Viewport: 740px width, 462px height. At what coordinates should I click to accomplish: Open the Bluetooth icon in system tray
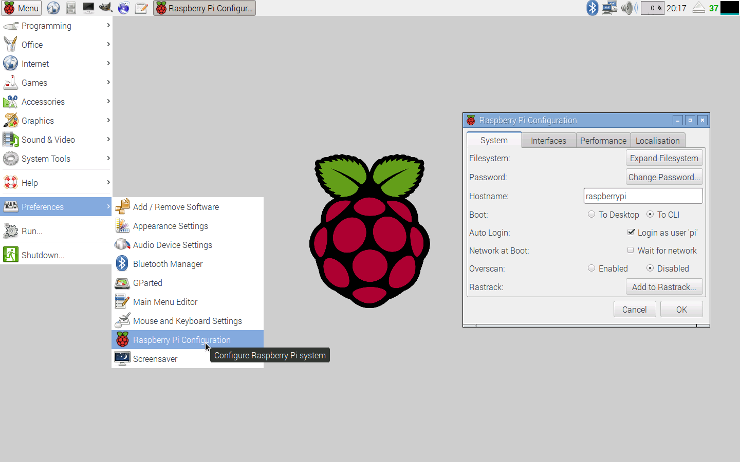click(x=591, y=8)
